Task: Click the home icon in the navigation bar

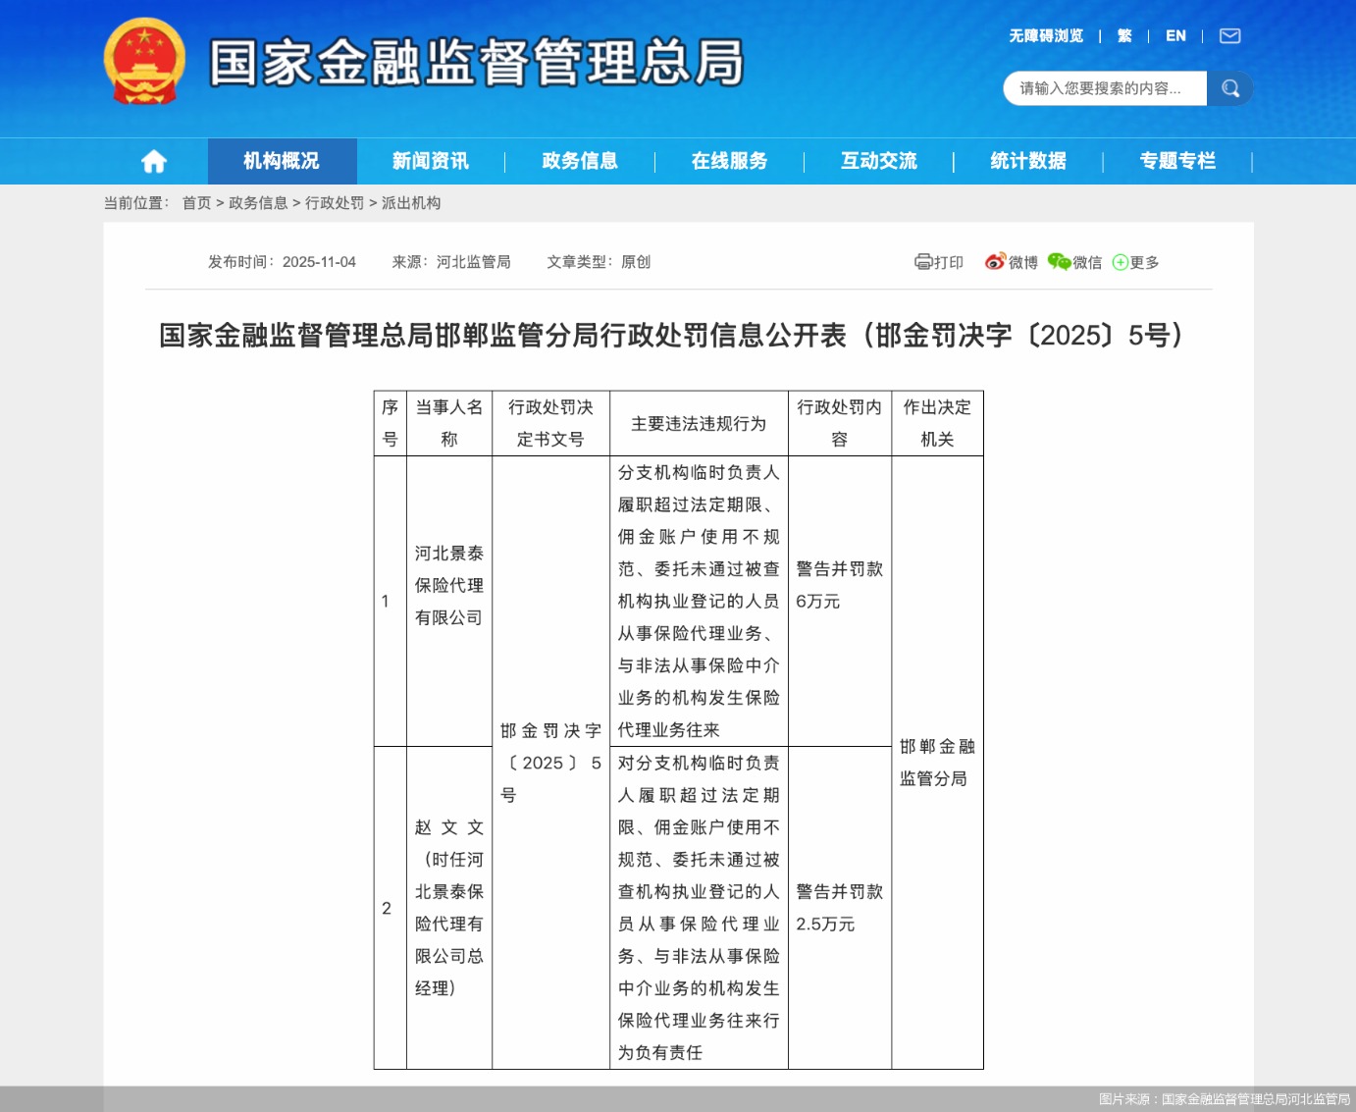Action: (x=153, y=161)
